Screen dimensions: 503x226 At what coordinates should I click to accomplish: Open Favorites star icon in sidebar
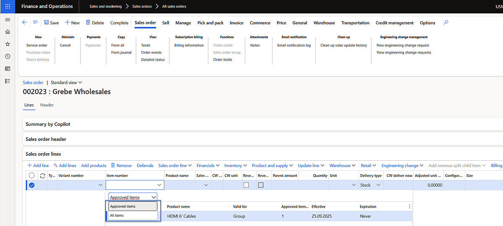point(8,44)
